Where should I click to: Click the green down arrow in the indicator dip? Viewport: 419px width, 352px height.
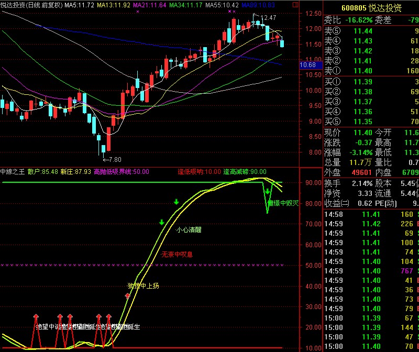tap(267, 191)
